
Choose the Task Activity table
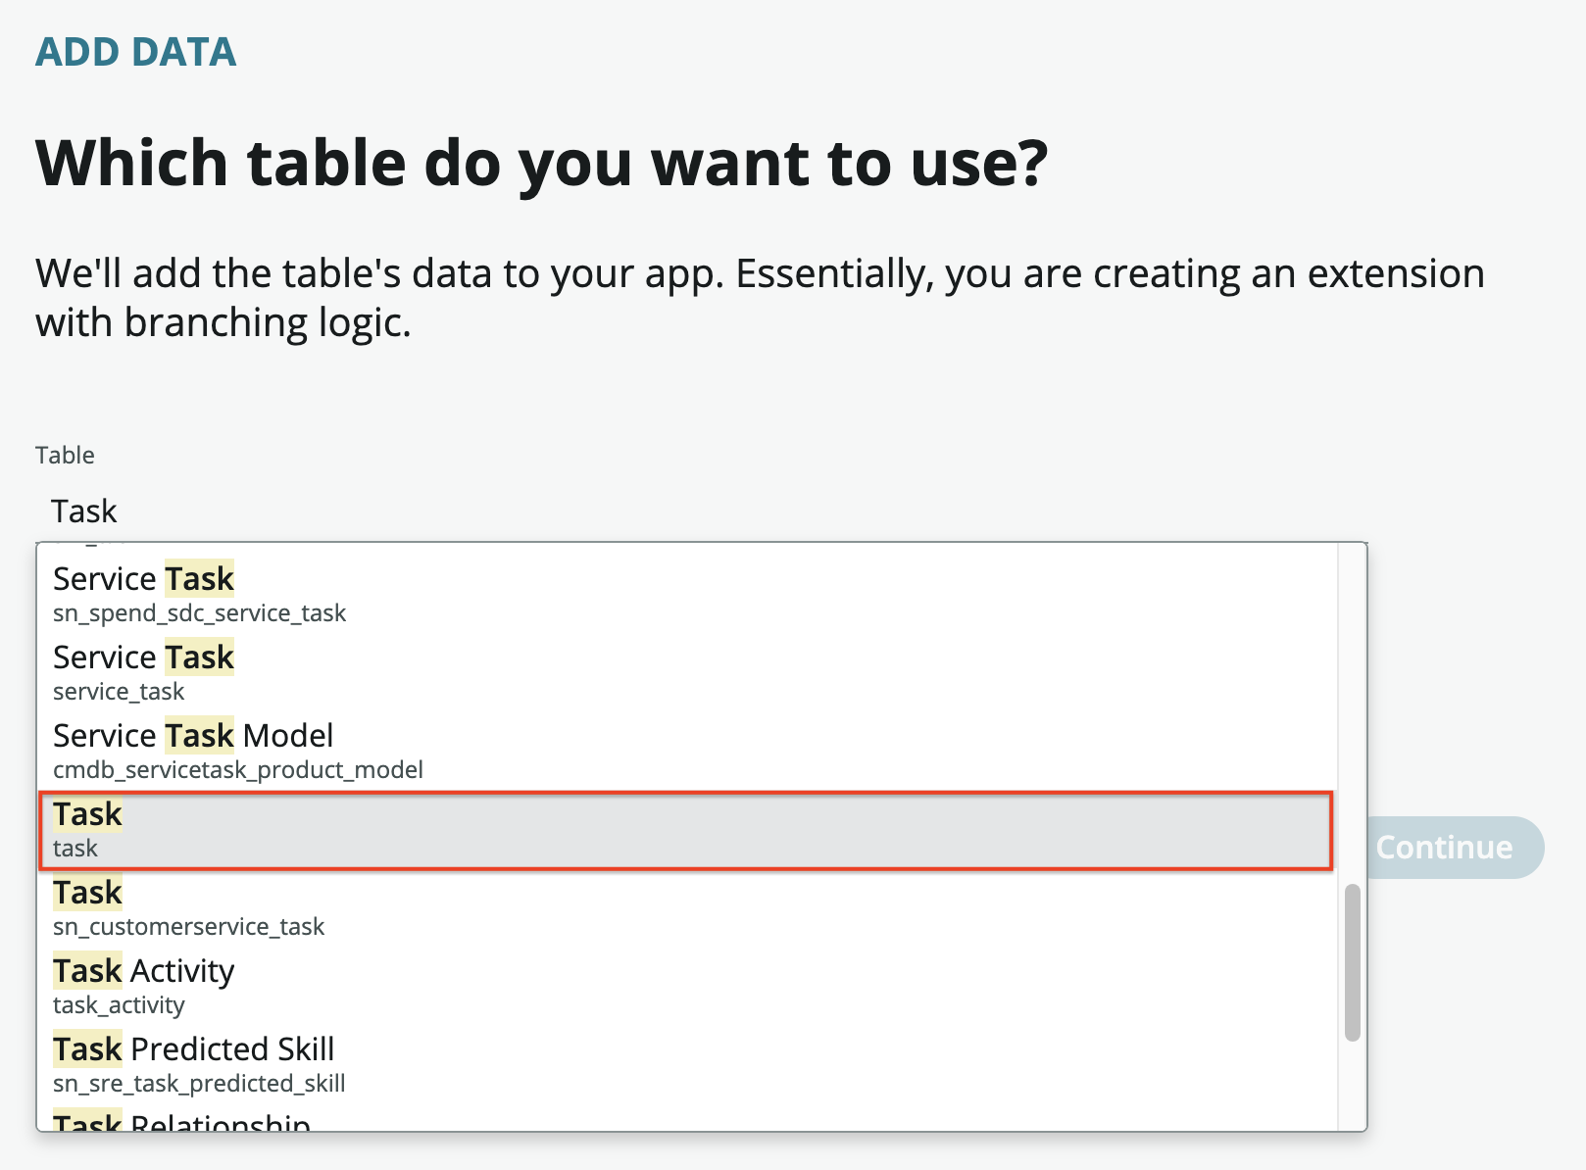coord(687,987)
